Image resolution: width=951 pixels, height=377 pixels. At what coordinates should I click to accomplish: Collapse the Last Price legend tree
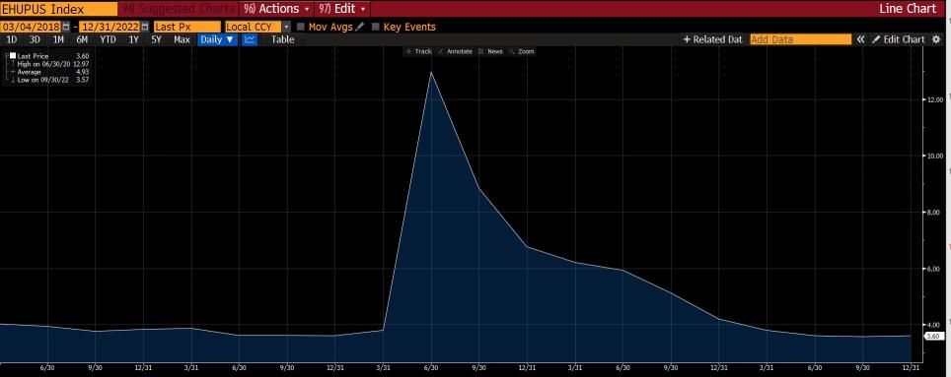pyautogui.click(x=6, y=56)
